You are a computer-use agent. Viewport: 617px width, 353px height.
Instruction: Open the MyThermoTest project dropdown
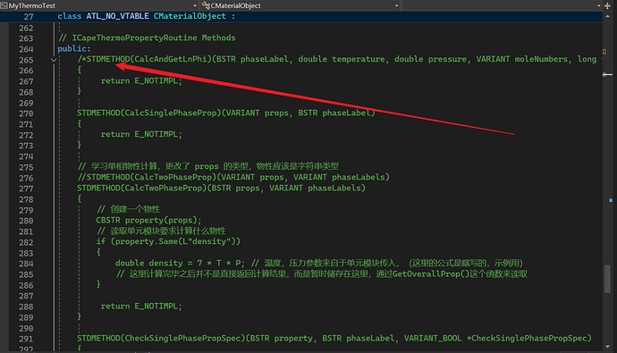pyautogui.click(x=195, y=5)
